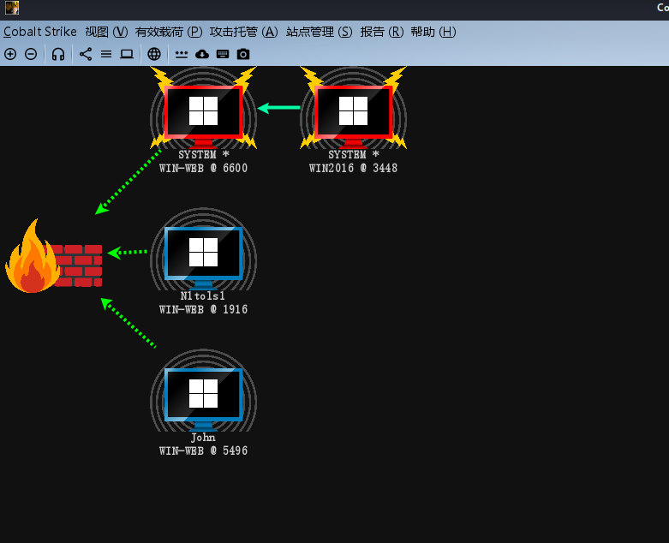The width and height of the screenshot is (669, 543).
Task: Open the 站点管理 (S) menu
Action: (x=319, y=32)
